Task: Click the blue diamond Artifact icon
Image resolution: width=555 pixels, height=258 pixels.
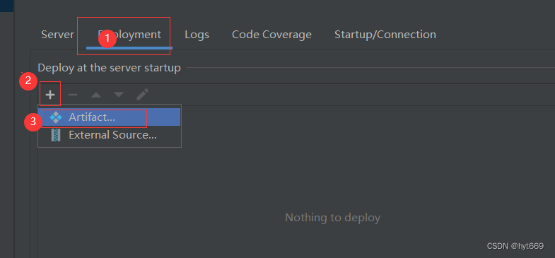Action: point(56,117)
